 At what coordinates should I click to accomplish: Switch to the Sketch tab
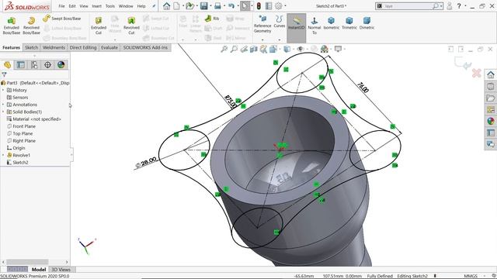pyautogui.click(x=31, y=47)
